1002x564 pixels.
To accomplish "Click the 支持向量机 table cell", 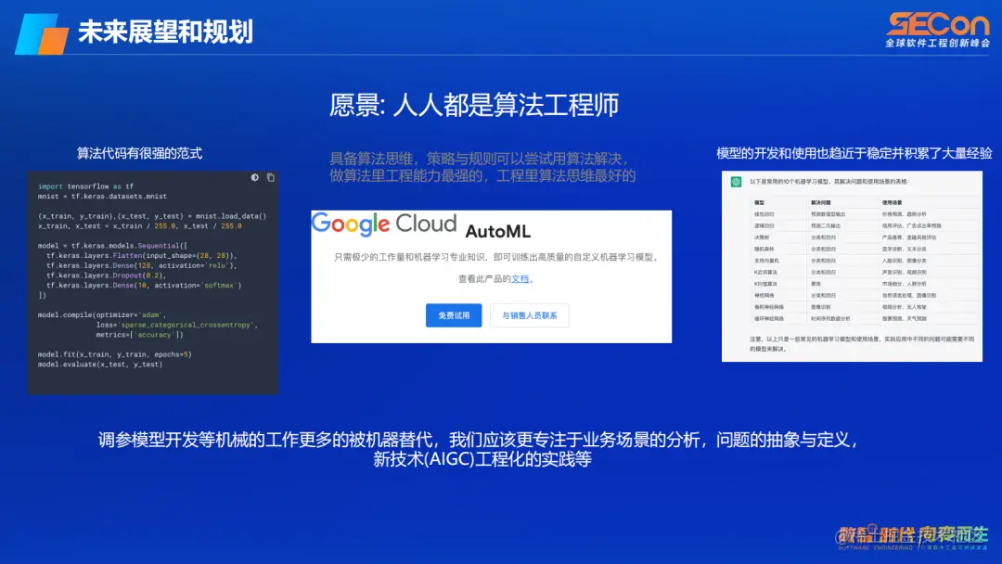I will (x=766, y=261).
